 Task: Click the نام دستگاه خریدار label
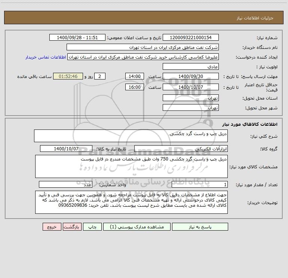[x=260, y=47]
